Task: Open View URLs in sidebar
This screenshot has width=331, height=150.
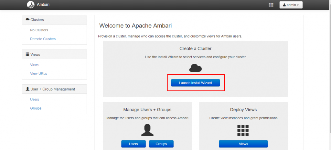Action: click(39, 73)
